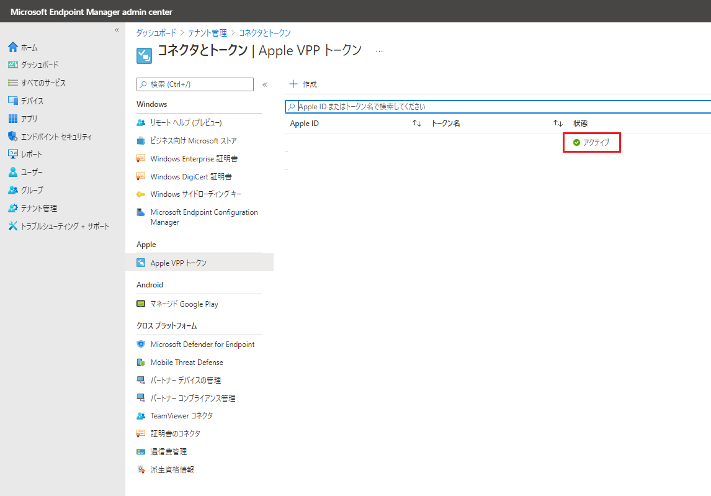
Task: Click the ホーム house icon
Action: [12, 47]
